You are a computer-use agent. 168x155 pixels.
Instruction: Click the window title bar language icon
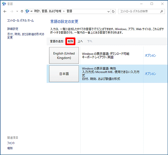click(4, 4)
